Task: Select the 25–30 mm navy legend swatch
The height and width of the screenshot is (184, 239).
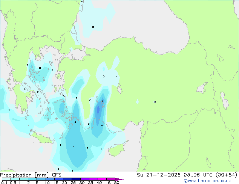Action: tap(76, 179)
